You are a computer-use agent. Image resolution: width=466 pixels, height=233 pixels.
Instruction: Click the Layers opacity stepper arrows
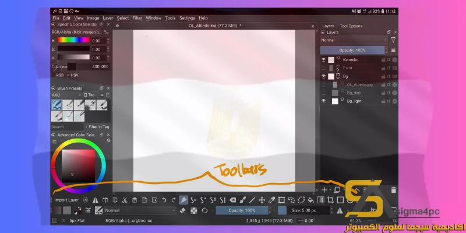tap(386, 50)
